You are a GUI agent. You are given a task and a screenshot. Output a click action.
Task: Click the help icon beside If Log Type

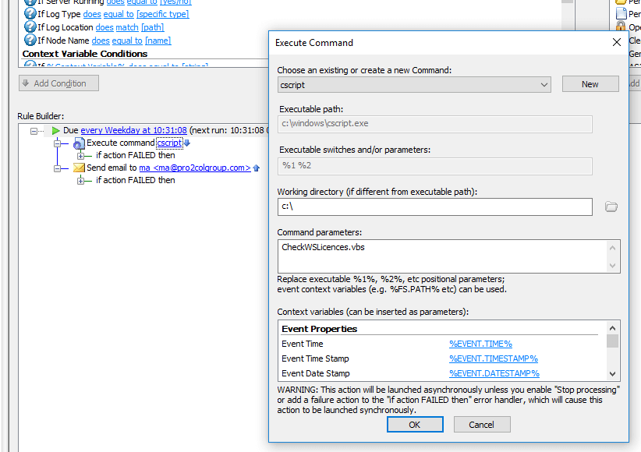tap(30, 14)
